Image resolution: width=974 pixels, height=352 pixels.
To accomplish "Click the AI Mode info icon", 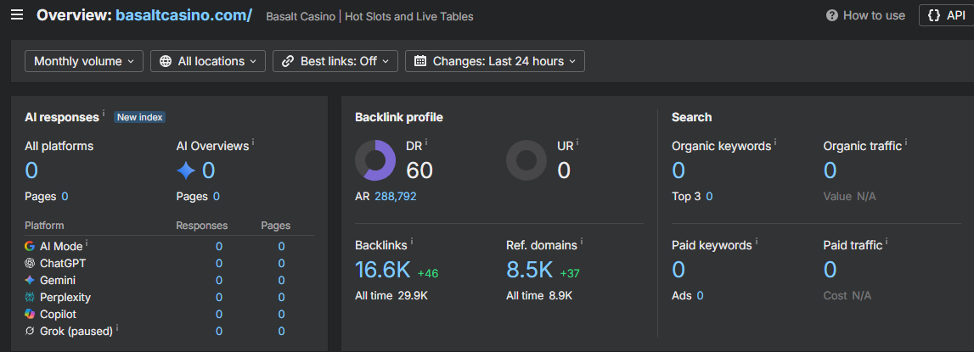I will (87, 243).
